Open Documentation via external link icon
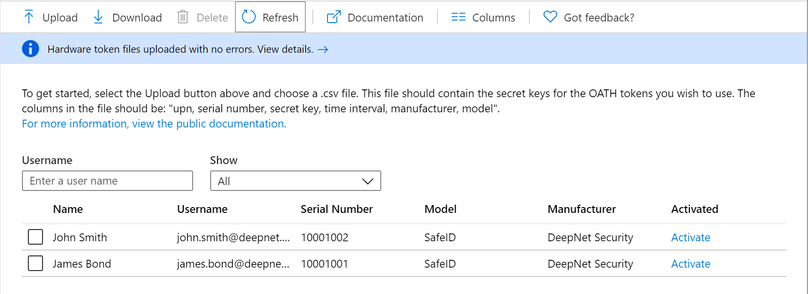The image size is (808, 294). click(333, 17)
